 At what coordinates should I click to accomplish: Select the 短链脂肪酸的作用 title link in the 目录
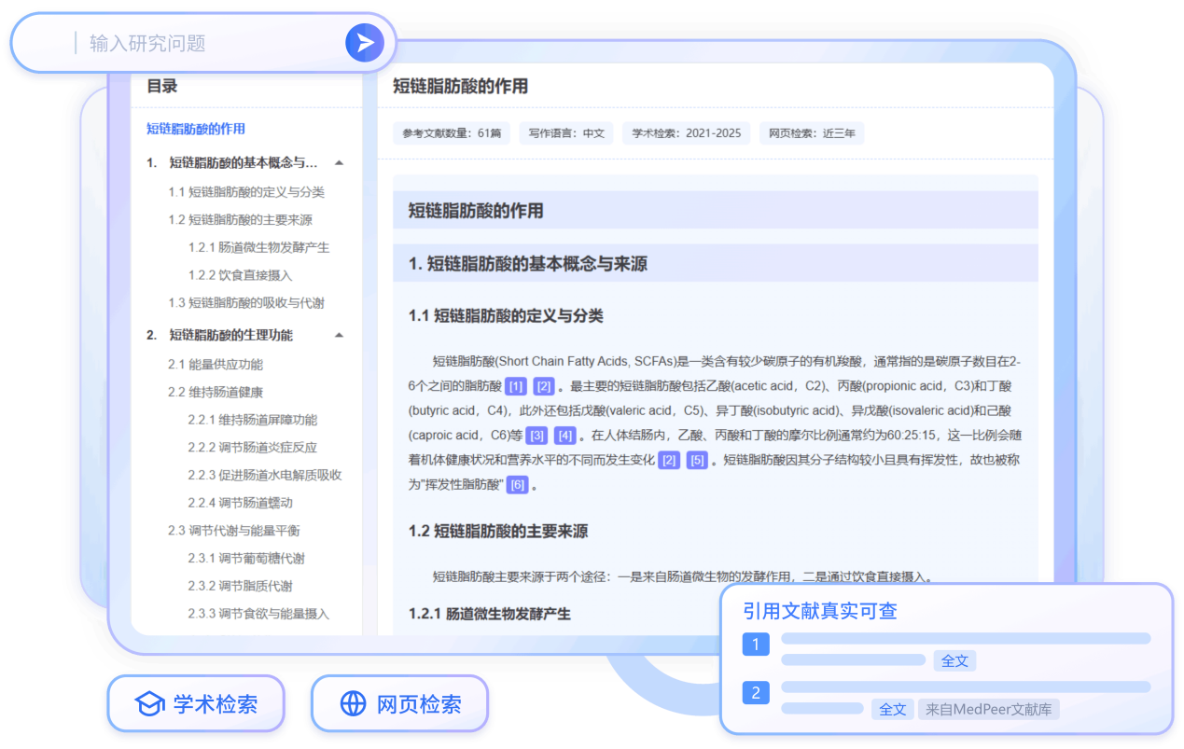pos(198,130)
